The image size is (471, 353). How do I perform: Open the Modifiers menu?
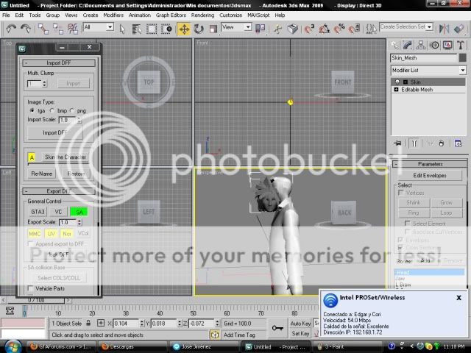pos(113,15)
